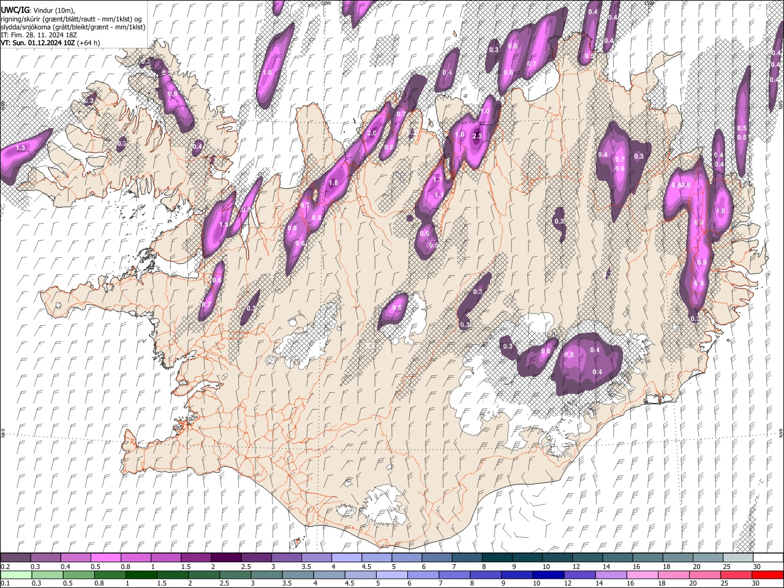The width and height of the screenshot is (784, 588).
Task: Click the 6–7 slate blue swatch in upper legend row
Action: click(x=437, y=557)
